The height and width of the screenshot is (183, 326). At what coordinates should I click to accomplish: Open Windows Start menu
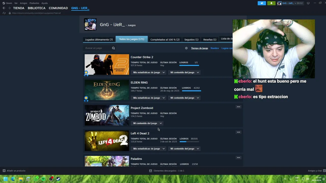click(5, 179)
